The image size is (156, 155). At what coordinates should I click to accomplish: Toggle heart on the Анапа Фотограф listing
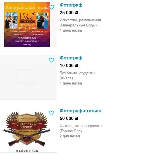pyautogui.click(x=52, y=60)
